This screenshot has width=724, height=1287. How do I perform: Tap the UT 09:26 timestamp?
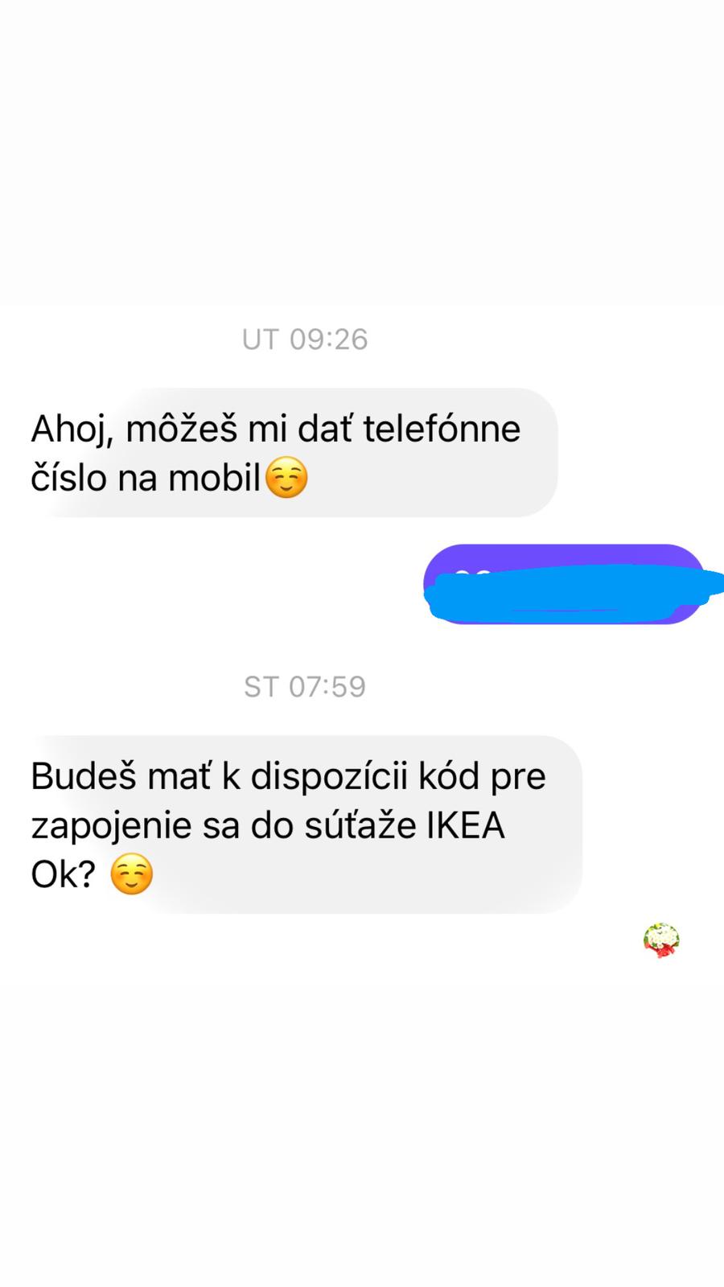point(305,339)
